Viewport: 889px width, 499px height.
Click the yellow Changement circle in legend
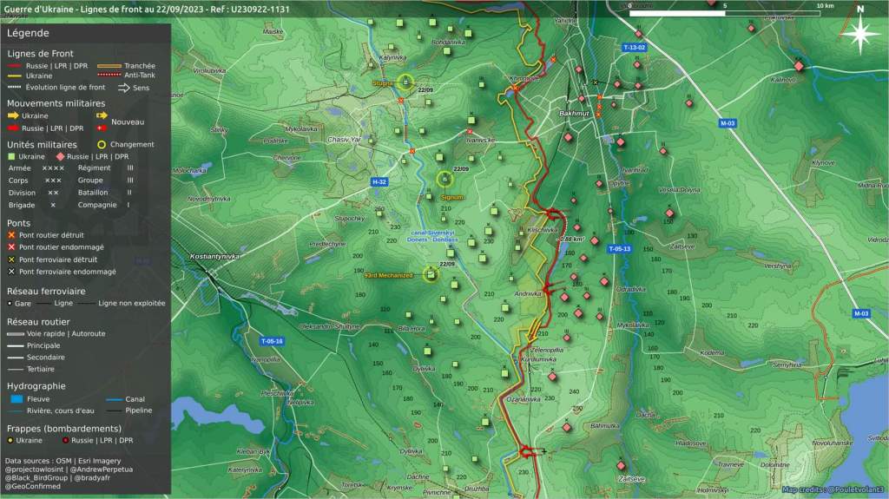point(102,145)
